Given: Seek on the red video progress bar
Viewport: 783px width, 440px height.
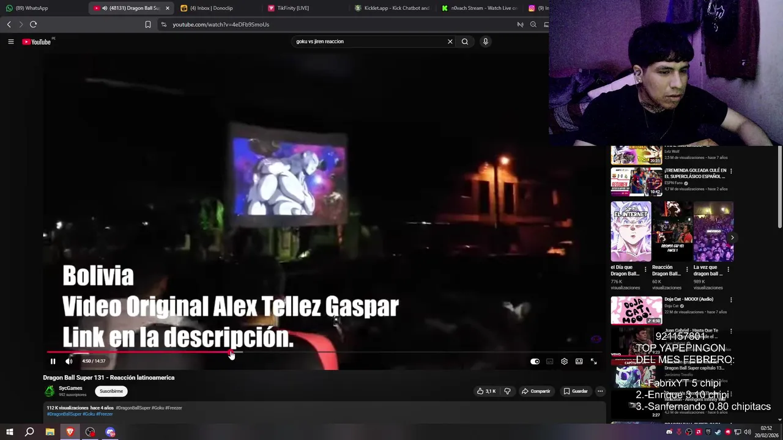Looking at the screenshot, I should [x=139, y=352].
